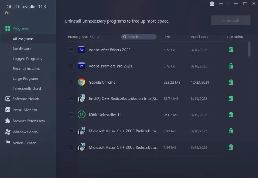The height and width of the screenshot is (178, 258).
Task: Open the toolbox briefcase icon in title bar
Action: point(212,3)
